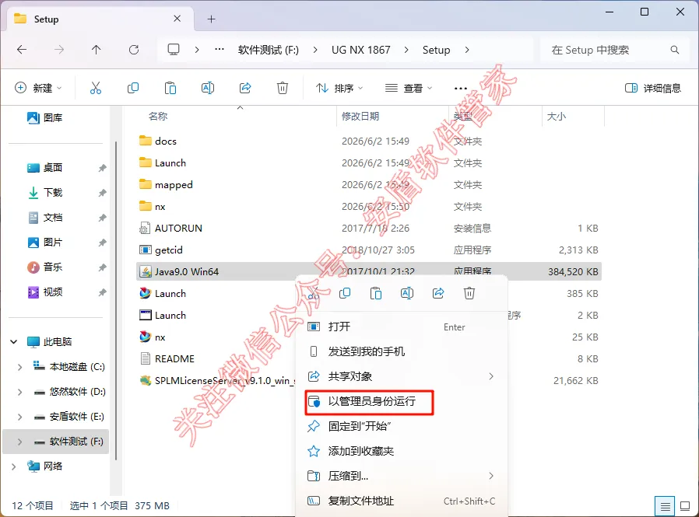Open a new tab with the plus button

coord(211,19)
